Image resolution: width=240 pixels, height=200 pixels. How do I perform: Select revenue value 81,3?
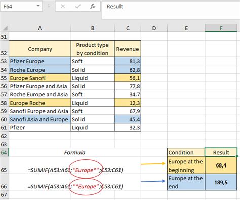128,61
